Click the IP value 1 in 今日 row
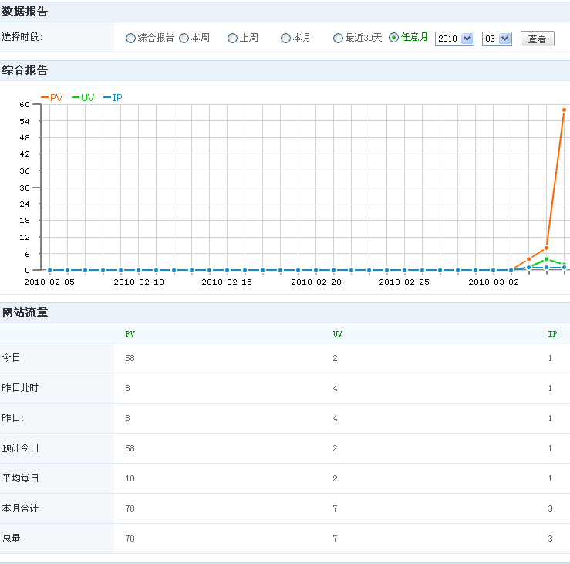570x564 pixels. tap(551, 358)
